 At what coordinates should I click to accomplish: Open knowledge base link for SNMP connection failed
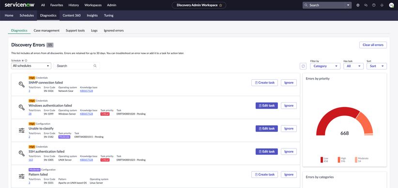(x=87, y=91)
